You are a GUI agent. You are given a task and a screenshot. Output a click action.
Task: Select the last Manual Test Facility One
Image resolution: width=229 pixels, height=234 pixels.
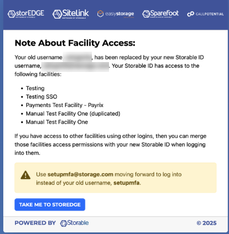tap(57, 122)
